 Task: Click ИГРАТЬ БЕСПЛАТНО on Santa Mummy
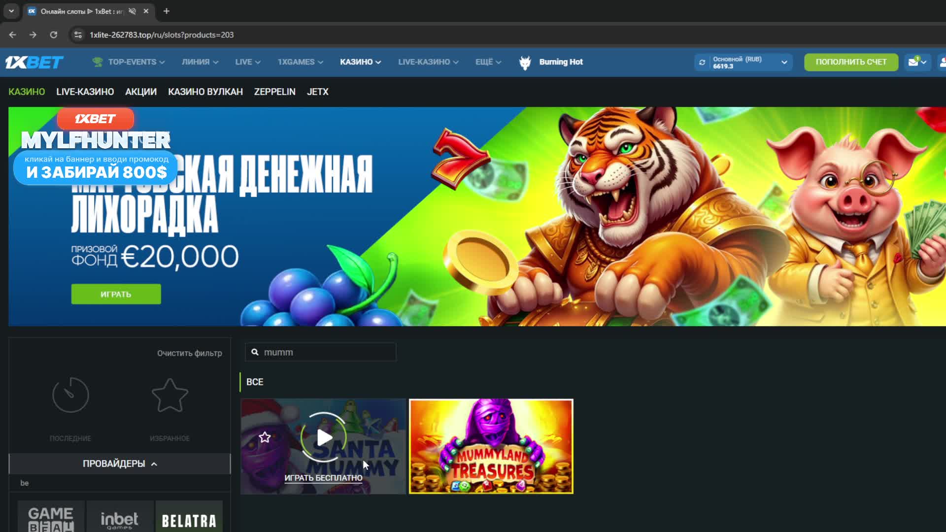[x=323, y=478]
